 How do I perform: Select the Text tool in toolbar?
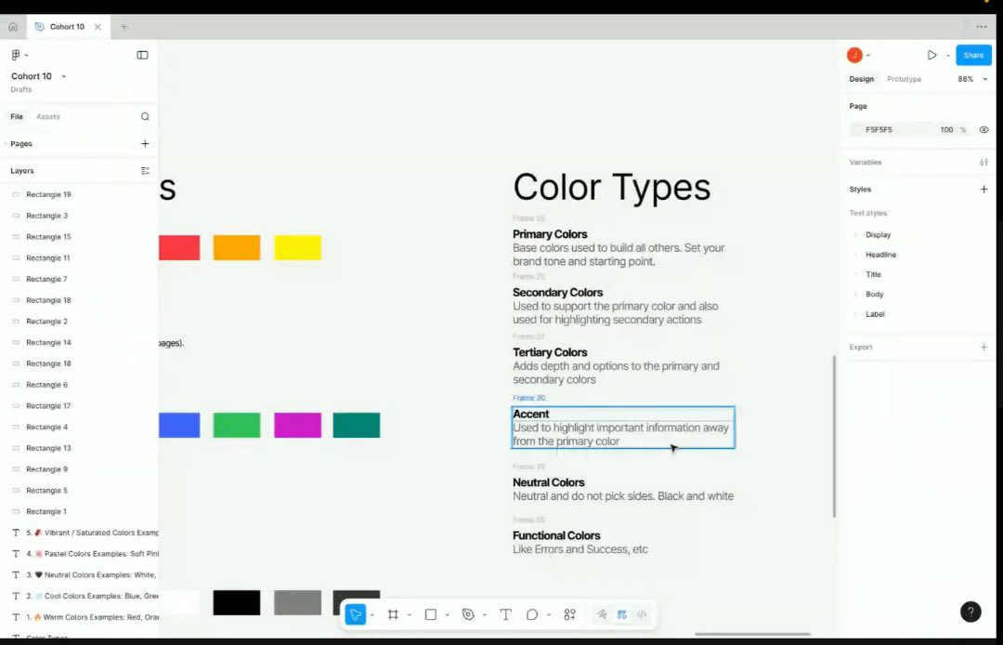(505, 615)
